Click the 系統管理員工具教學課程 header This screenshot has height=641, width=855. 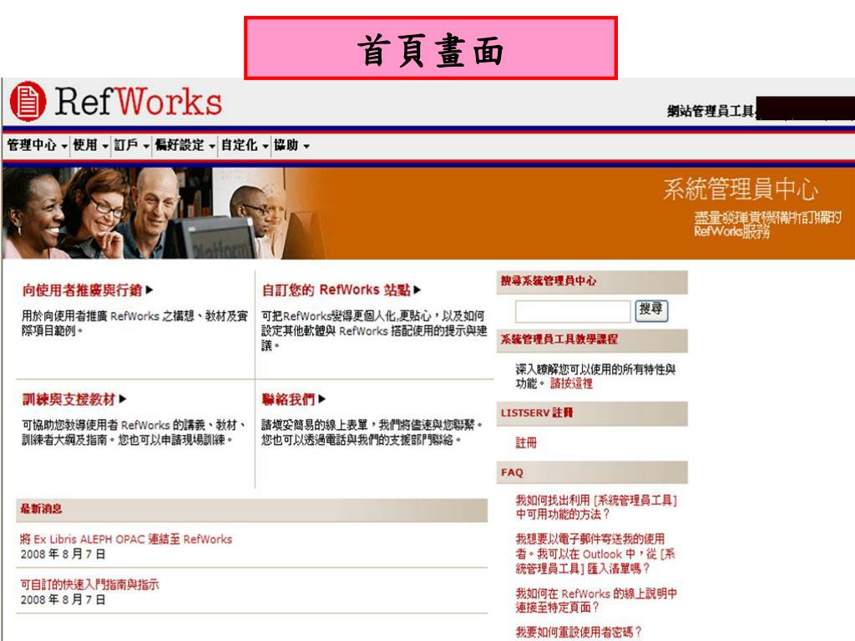(x=592, y=339)
